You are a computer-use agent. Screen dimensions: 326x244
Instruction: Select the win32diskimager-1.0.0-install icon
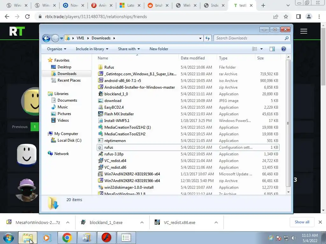pyautogui.click(x=100, y=187)
